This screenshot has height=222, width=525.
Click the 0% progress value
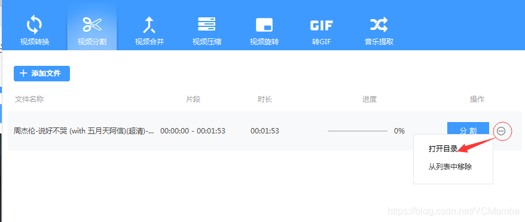pyautogui.click(x=399, y=131)
